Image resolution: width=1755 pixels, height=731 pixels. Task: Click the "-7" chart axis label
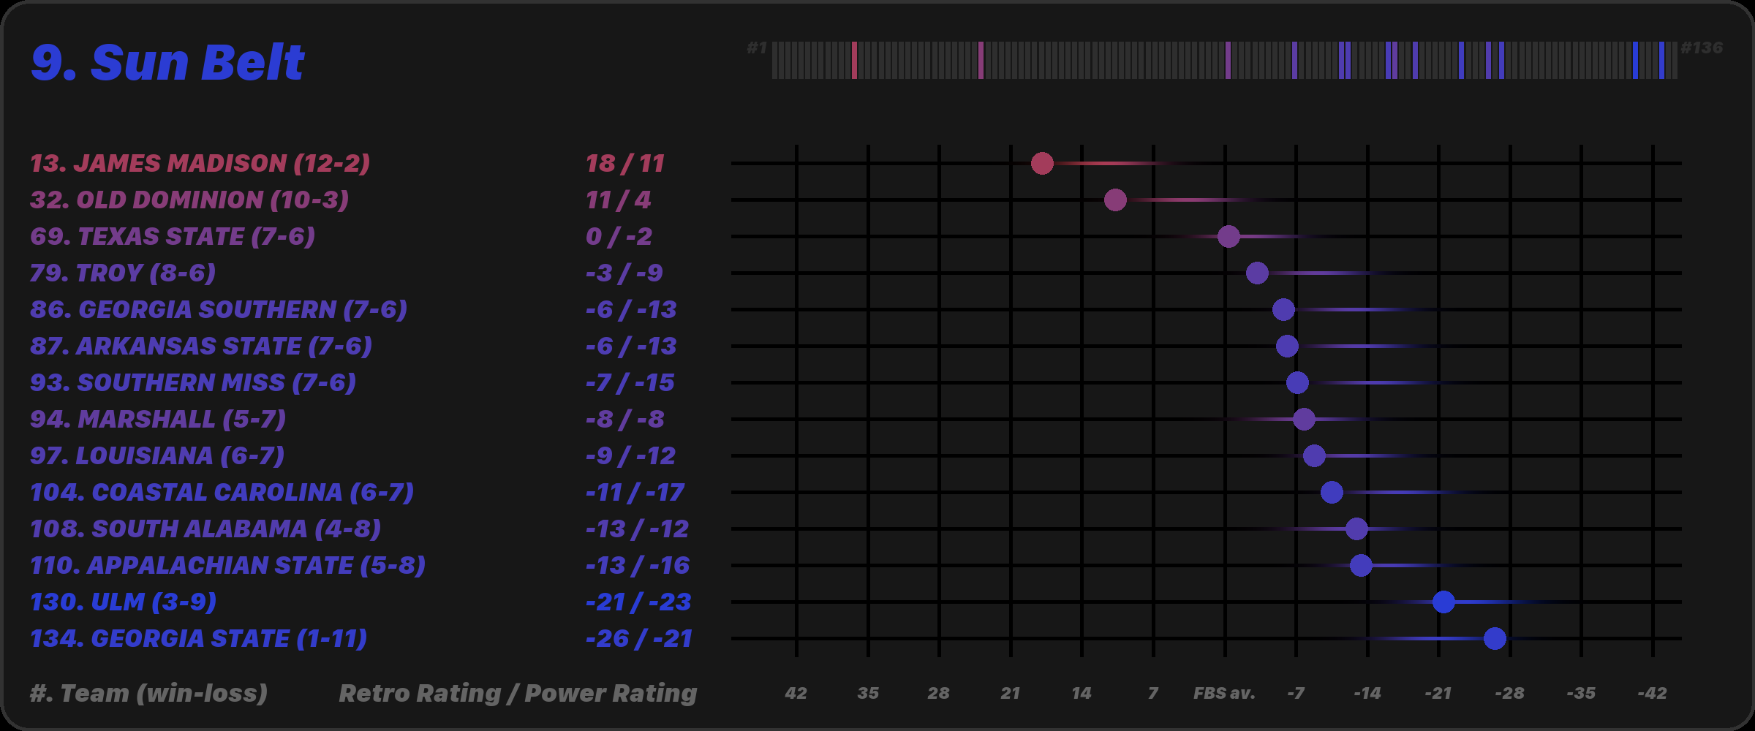1296,693
